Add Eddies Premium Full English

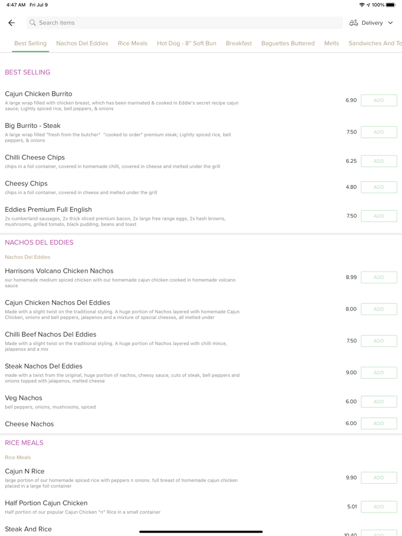378,216
